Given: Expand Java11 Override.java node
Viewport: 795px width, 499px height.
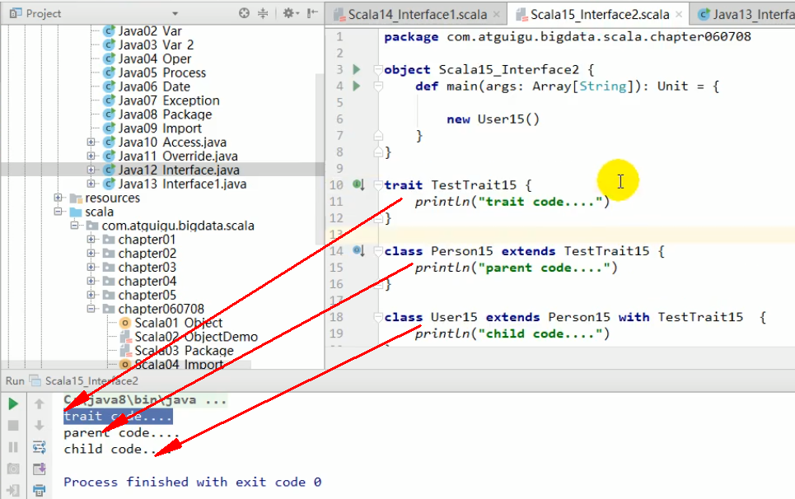Looking at the screenshot, I should [91, 156].
